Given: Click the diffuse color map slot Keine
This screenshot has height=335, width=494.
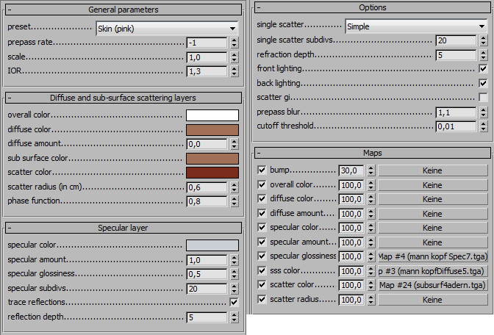Looking at the screenshot, I should 432,199.
